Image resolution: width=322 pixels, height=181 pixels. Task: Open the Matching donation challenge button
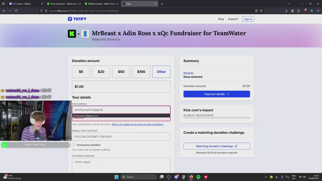tap(217, 146)
